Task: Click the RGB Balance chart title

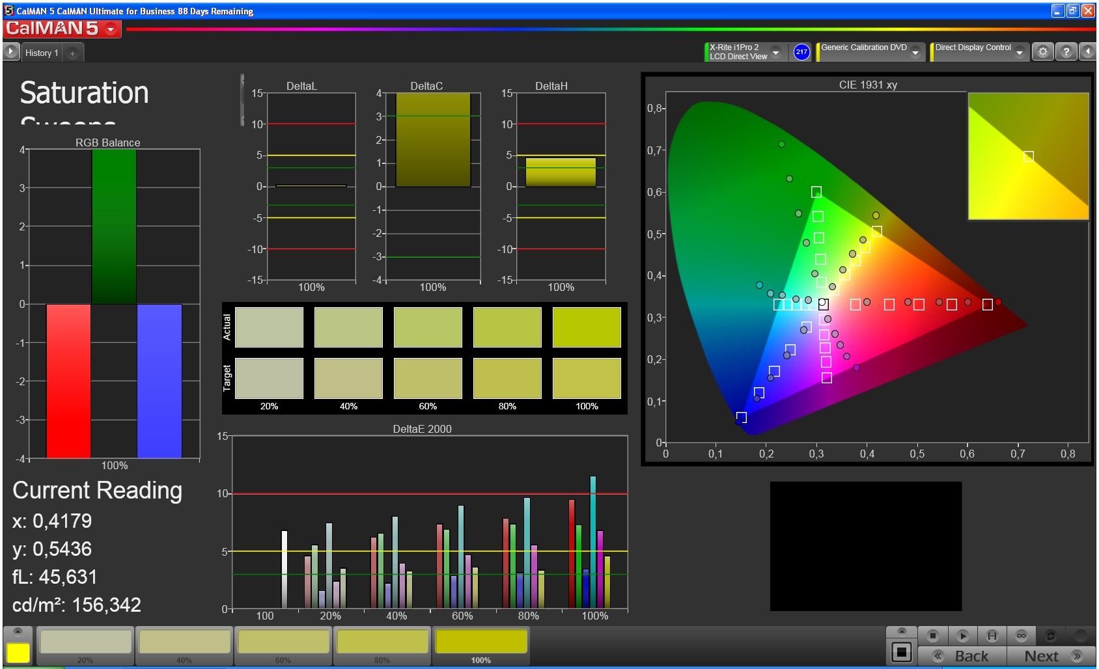Action: pos(107,143)
